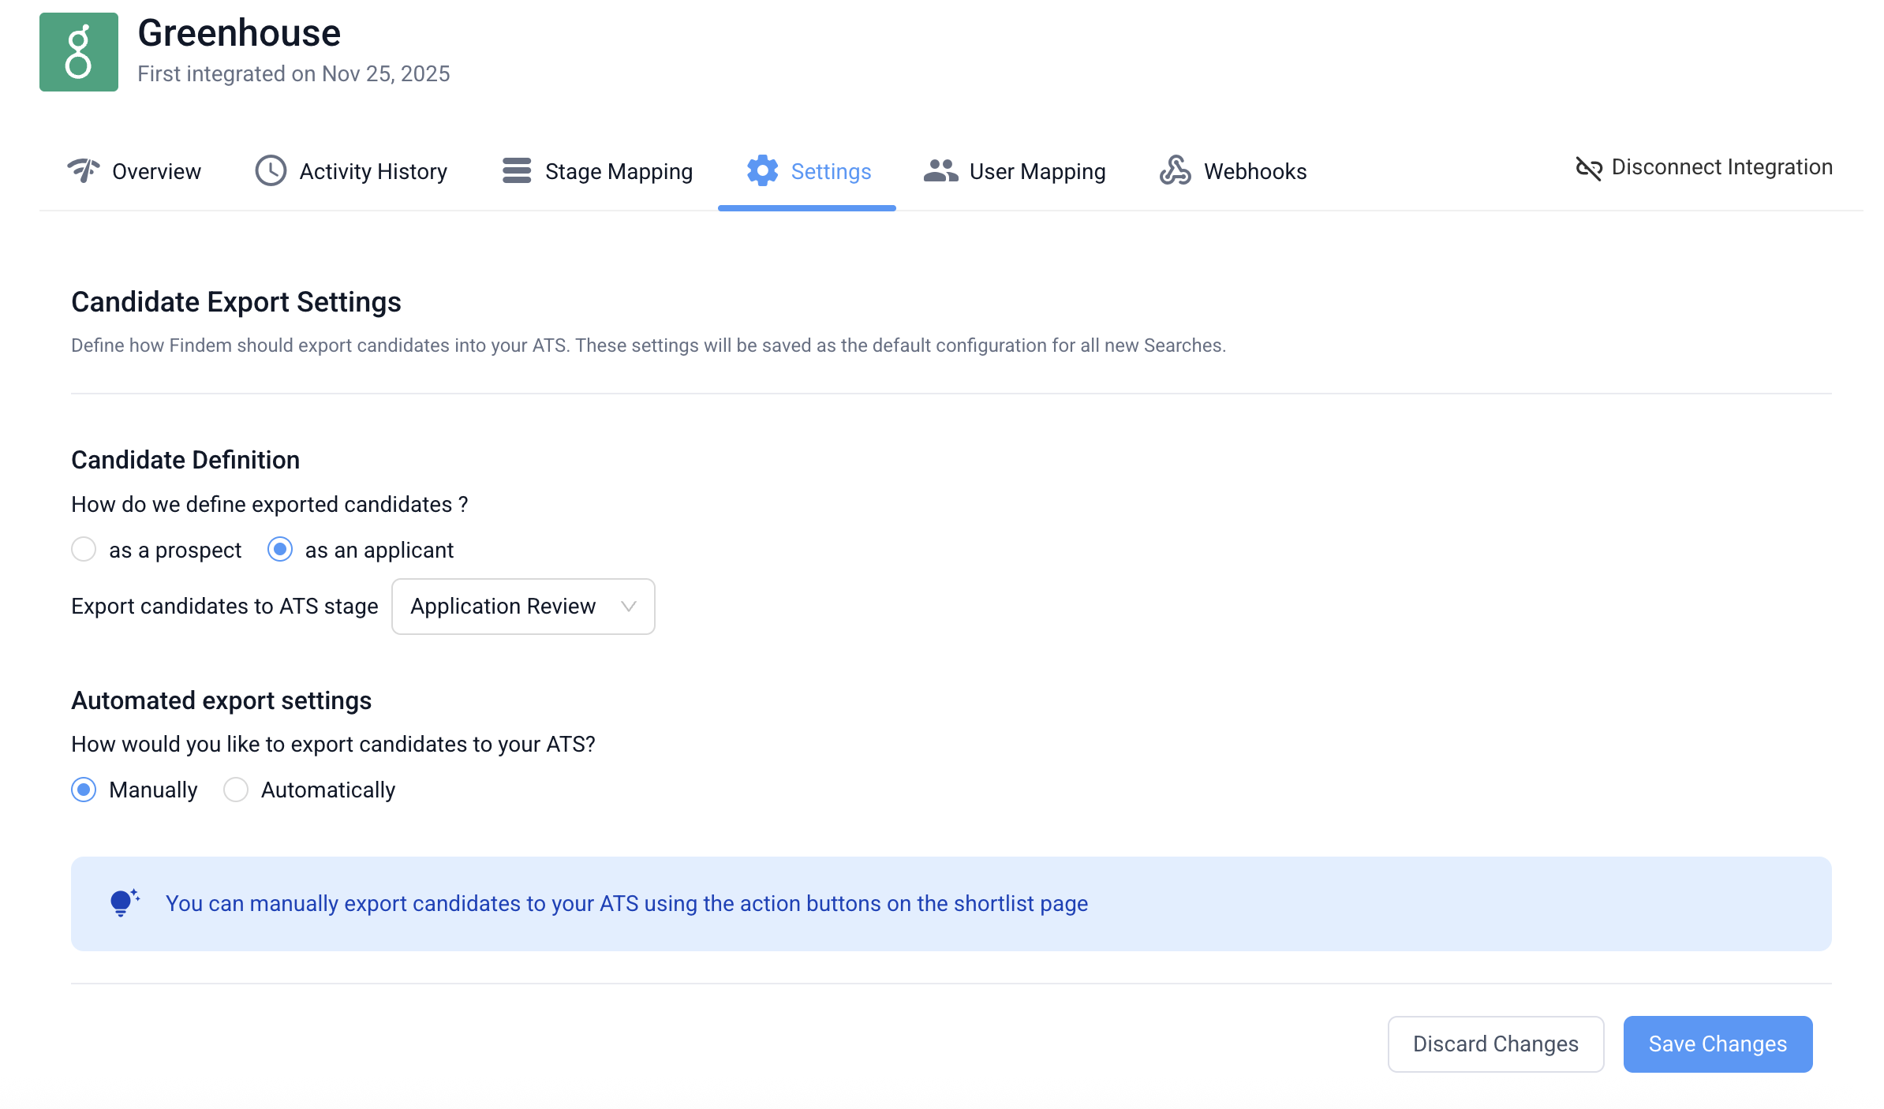Click the Save Changes button
The image size is (1884, 1109).
(x=1718, y=1044)
